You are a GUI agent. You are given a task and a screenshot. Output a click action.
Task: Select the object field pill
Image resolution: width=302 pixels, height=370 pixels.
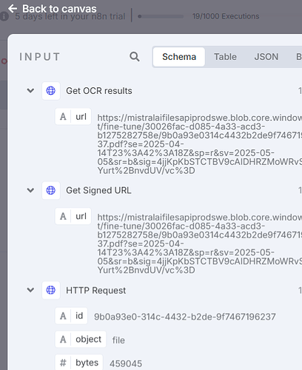(81, 340)
